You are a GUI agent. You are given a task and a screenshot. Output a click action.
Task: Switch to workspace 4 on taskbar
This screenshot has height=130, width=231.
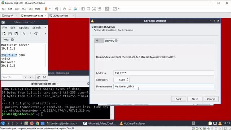pyautogui.click(x=21, y=123)
